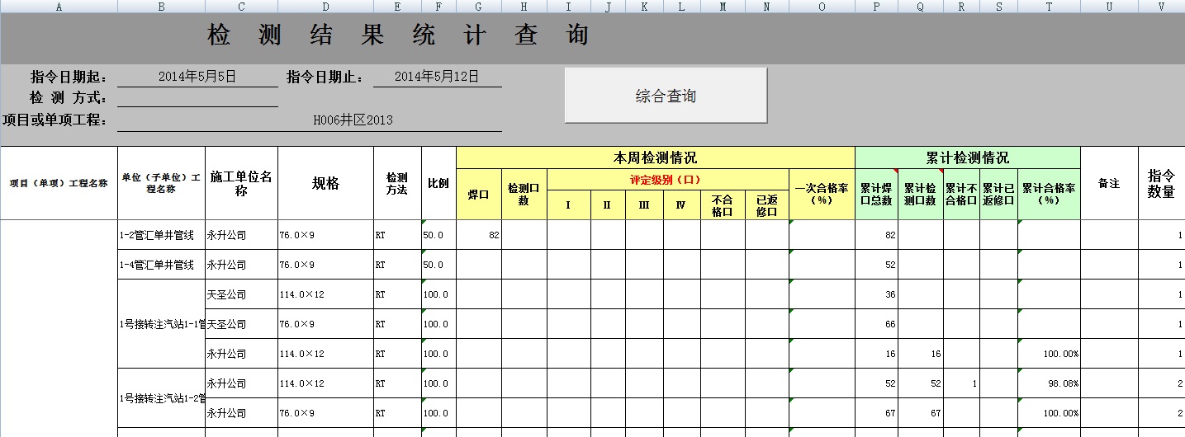
Task: Click the cell showing 98.08%
Action: (x=1049, y=383)
